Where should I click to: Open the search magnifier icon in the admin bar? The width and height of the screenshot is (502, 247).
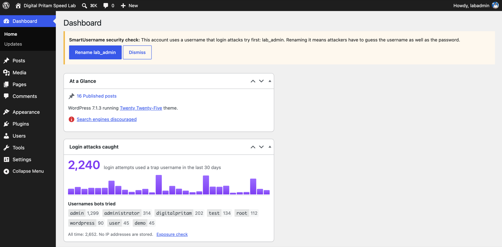[84, 6]
